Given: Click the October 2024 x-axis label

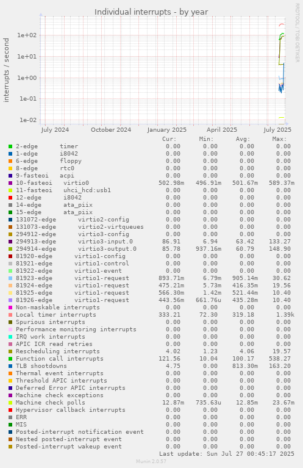Looking at the screenshot, I should click(111, 130).
